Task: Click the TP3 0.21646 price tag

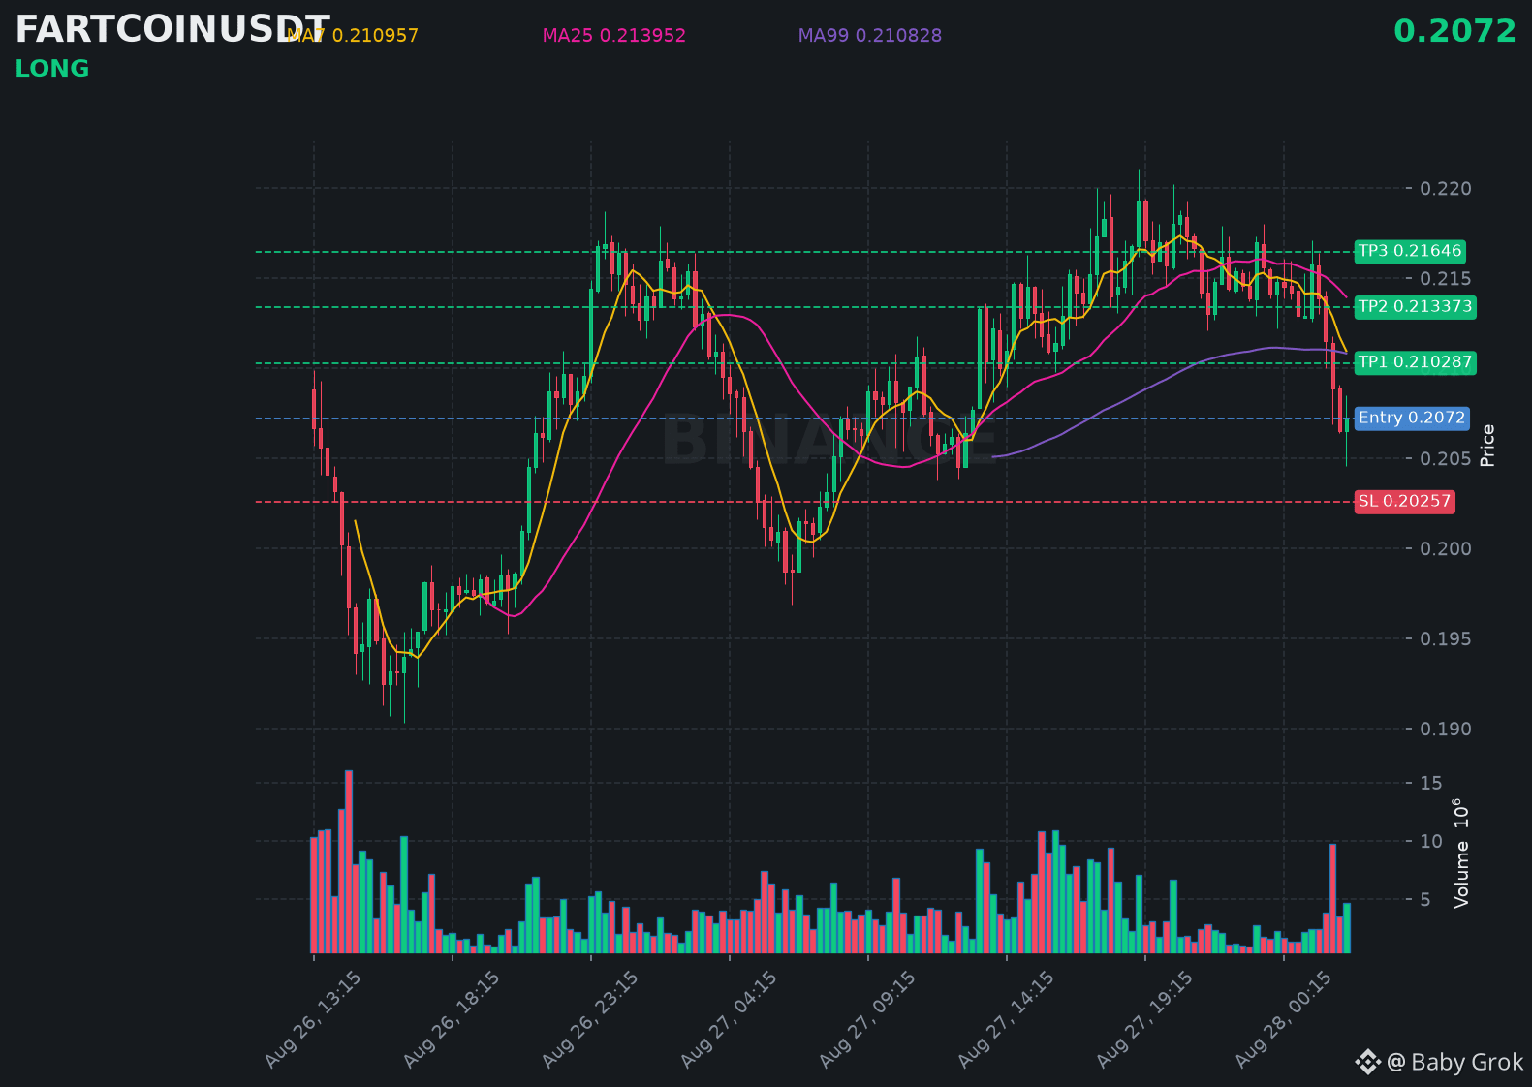Action: (1410, 251)
